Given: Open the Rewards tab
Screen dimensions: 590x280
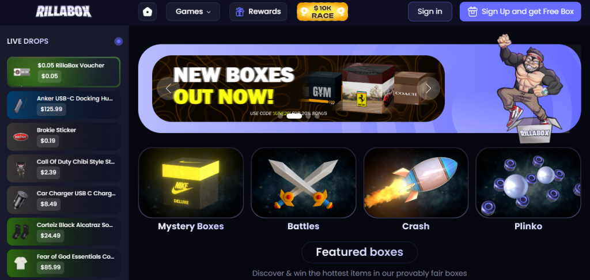Looking at the screenshot, I should point(258,12).
